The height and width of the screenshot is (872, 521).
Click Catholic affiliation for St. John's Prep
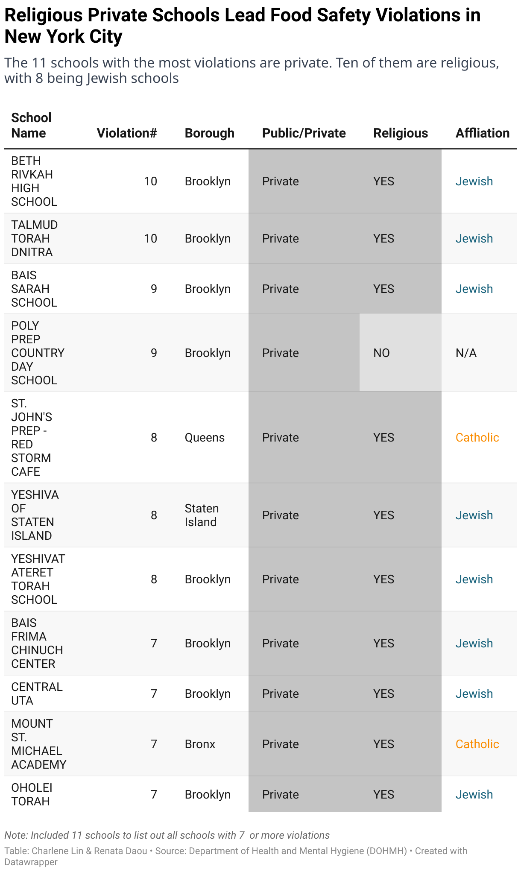477,438
